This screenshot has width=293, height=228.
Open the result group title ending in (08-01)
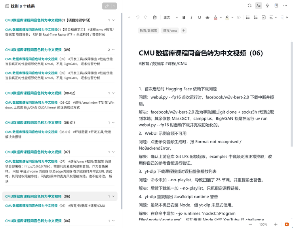tap(40, 123)
